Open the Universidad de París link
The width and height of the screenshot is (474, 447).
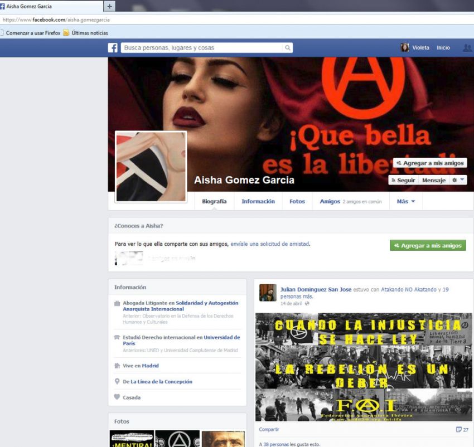tap(181, 341)
